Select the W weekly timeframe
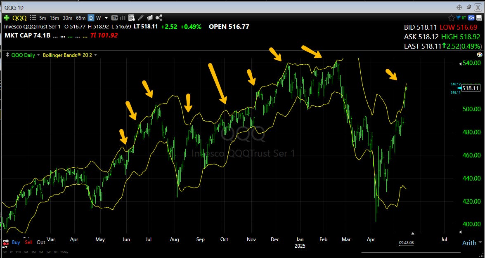485x258 pixels. 98,18
